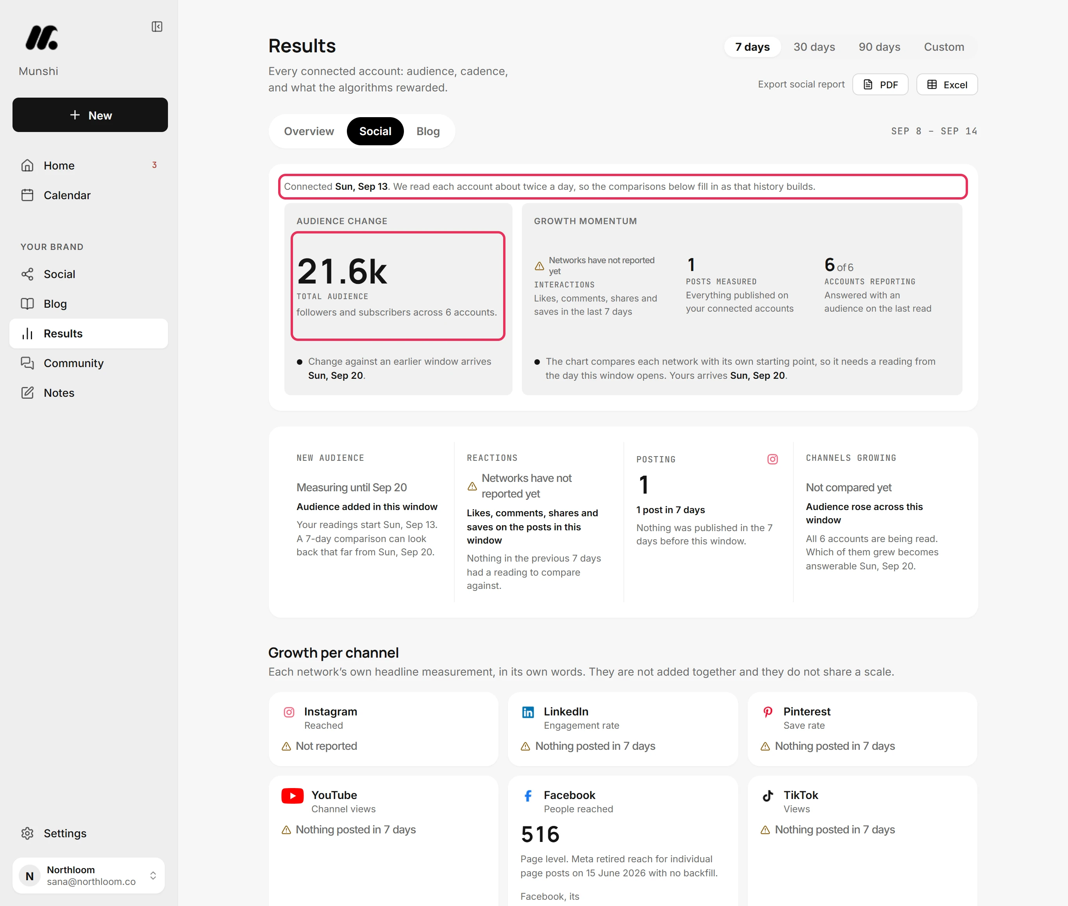The image size is (1068, 906).
Task: Click the Facebook 516 people reached value
Action: click(x=540, y=835)
